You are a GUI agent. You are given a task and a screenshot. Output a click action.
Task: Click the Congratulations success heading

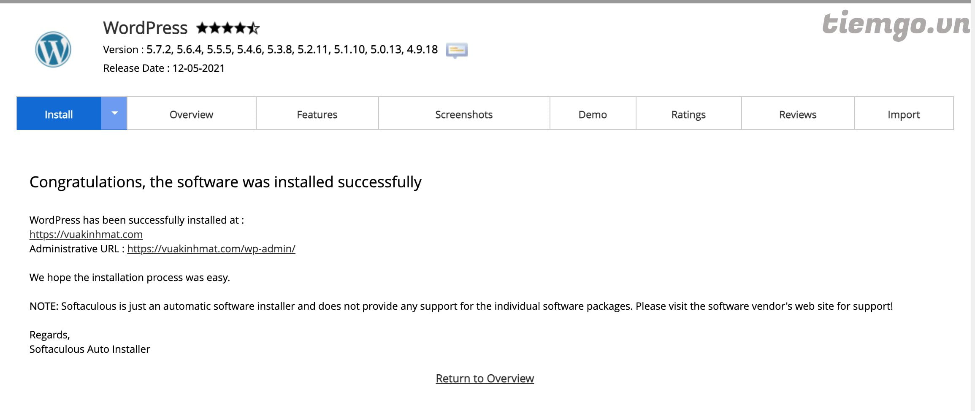point(225,182)
